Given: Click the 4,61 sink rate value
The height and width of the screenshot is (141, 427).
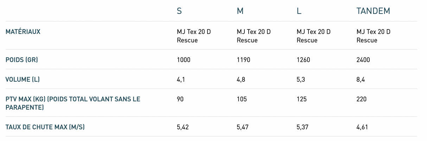Looking at the screenshot, I should tap(362, 127).
